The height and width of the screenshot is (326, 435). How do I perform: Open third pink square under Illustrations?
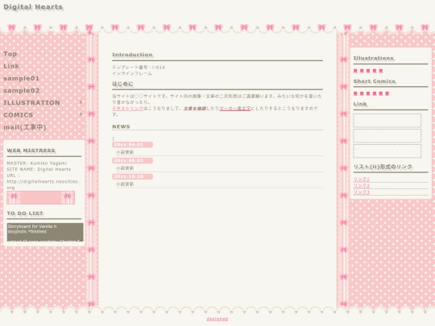point(368,71)
